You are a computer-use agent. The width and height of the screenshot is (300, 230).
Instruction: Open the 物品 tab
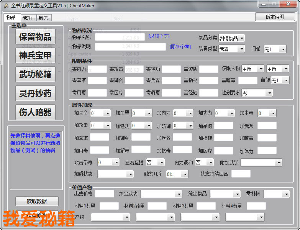click(11, 18)
